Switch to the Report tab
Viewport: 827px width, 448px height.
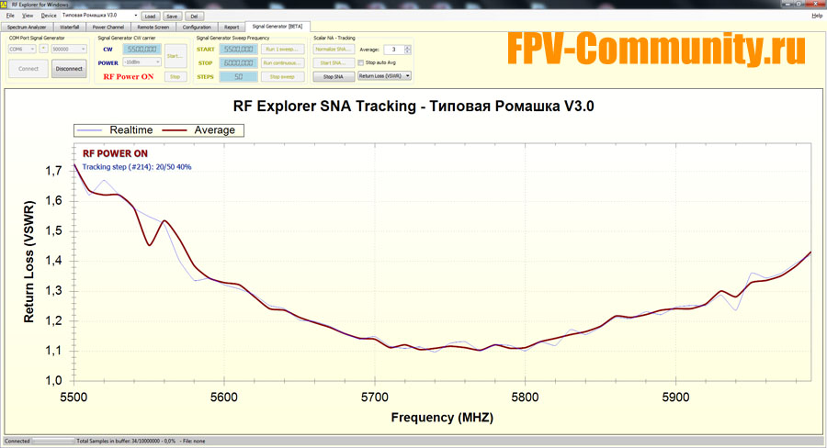(x=232, y=27)
